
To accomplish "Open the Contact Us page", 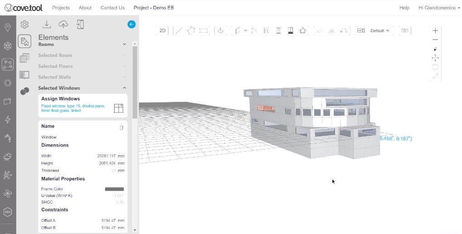I will [x=112, y=8].
